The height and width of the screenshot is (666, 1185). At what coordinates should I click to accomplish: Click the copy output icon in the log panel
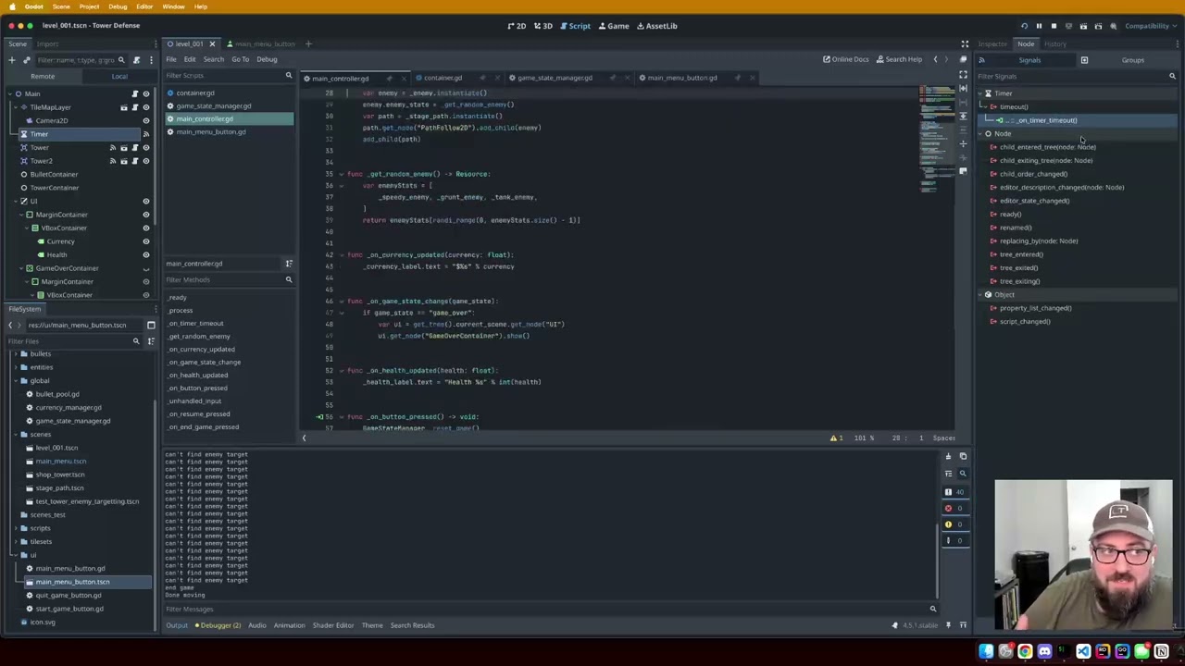click(x=963, y=457)
